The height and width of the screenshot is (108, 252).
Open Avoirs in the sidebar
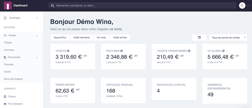click(7, 72)
